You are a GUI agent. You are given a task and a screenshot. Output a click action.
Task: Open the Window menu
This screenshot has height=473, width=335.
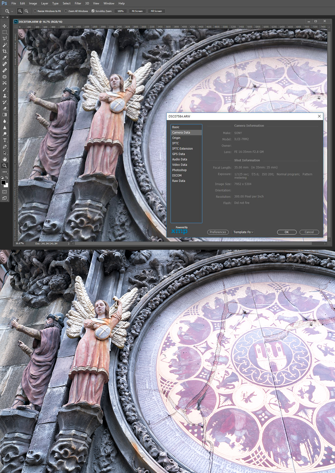tap(109, 3)
